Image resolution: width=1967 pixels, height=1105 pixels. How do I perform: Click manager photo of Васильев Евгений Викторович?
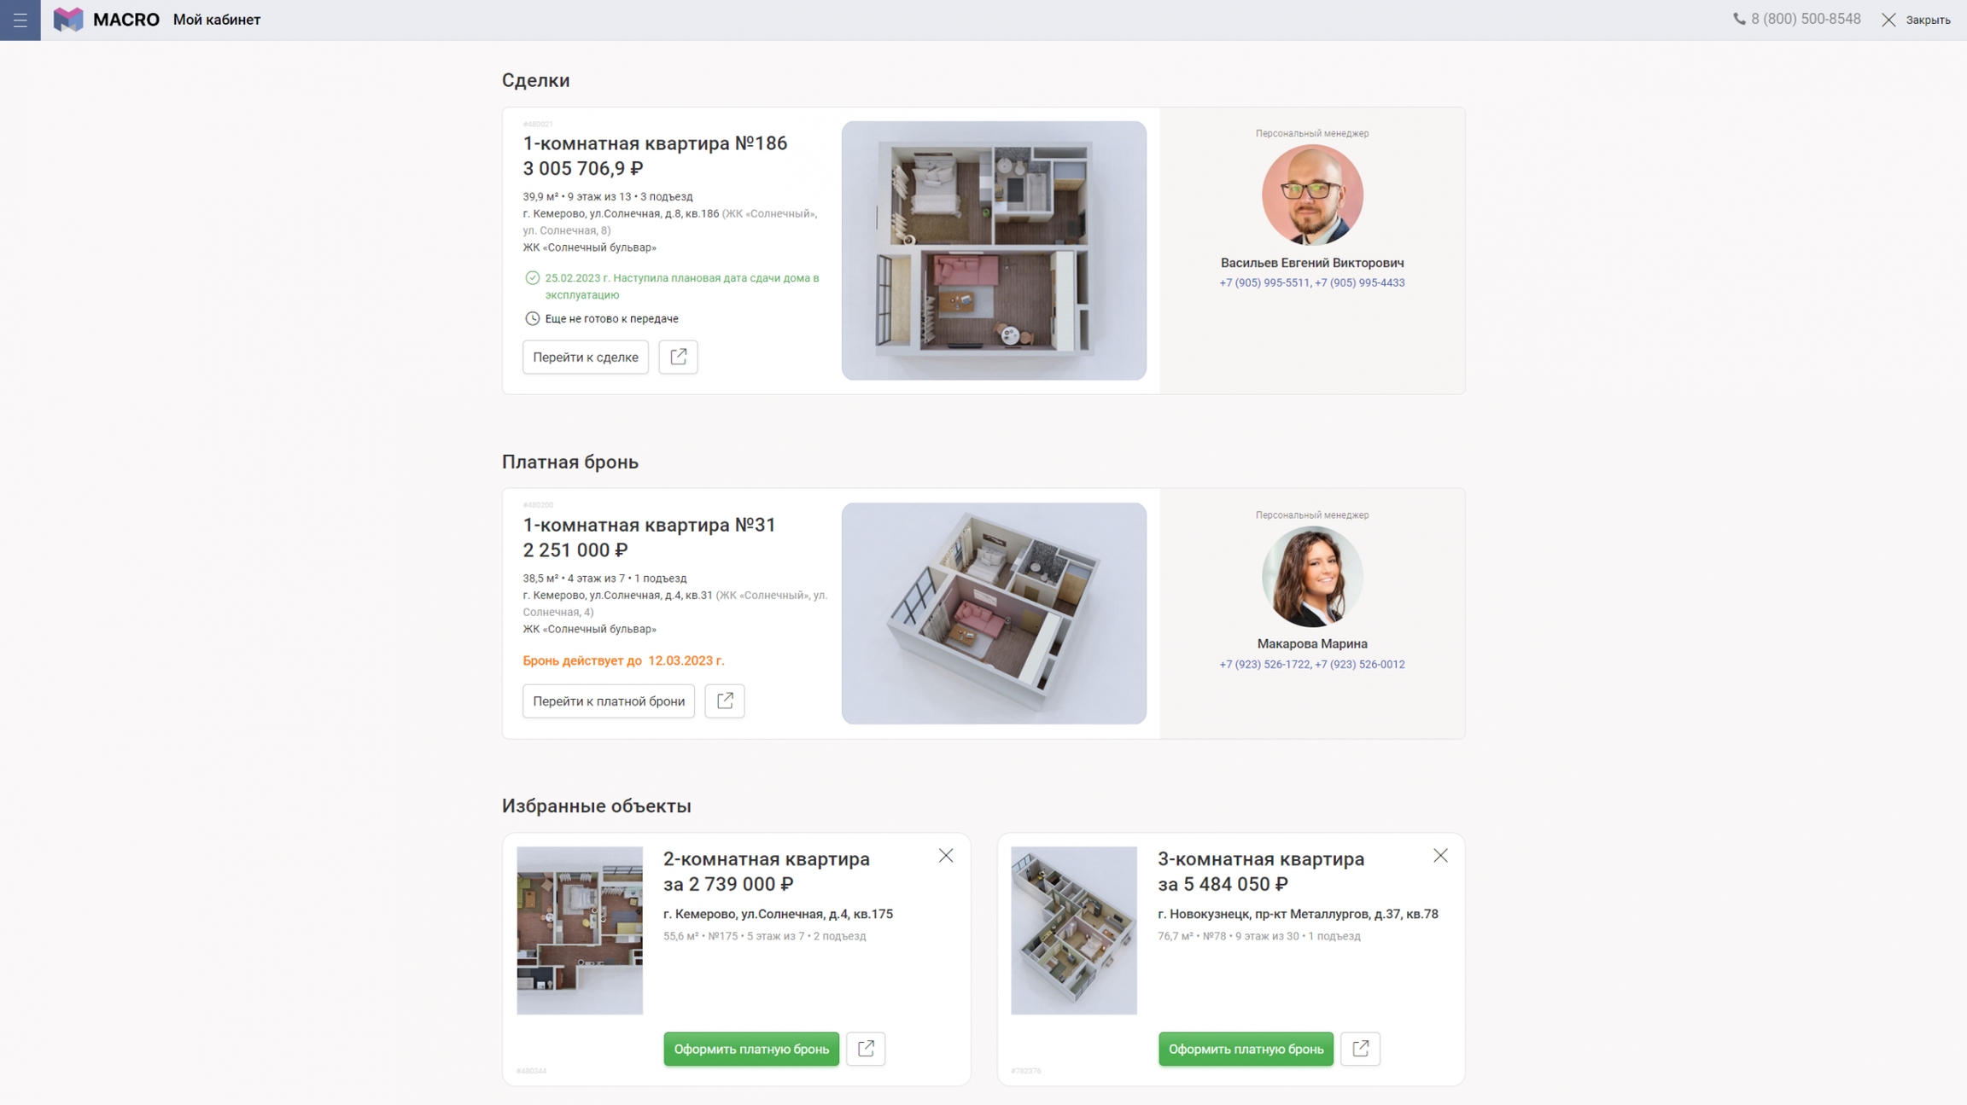(1312, 195)
